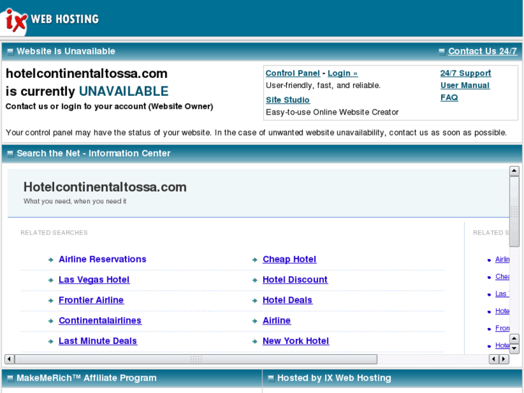Click arrow icon beside Airline Reservations

click(x=50, y=260)
